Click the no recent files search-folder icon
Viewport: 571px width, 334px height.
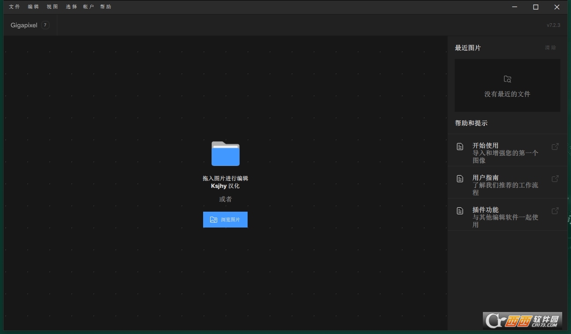pos(508,79)
